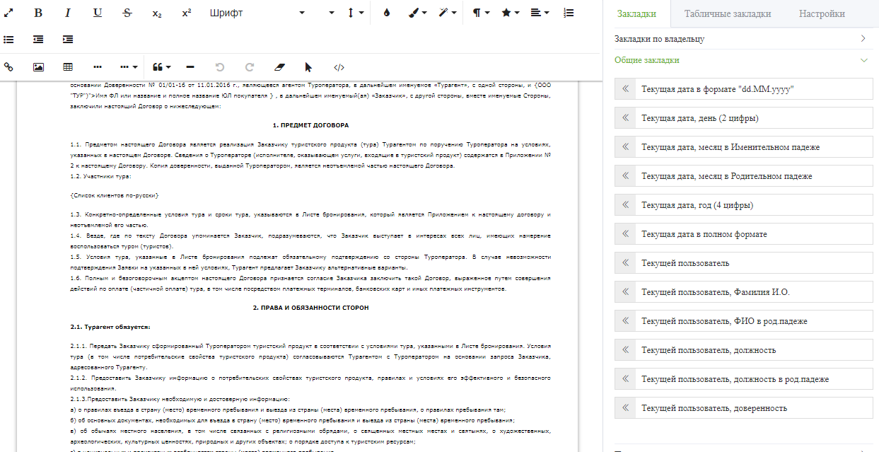Insert a link using chain icon
This screenshot has height=452, width=879.
(8, 67)
